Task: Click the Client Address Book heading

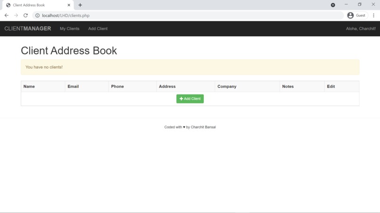Action: (x=69, y=50)
